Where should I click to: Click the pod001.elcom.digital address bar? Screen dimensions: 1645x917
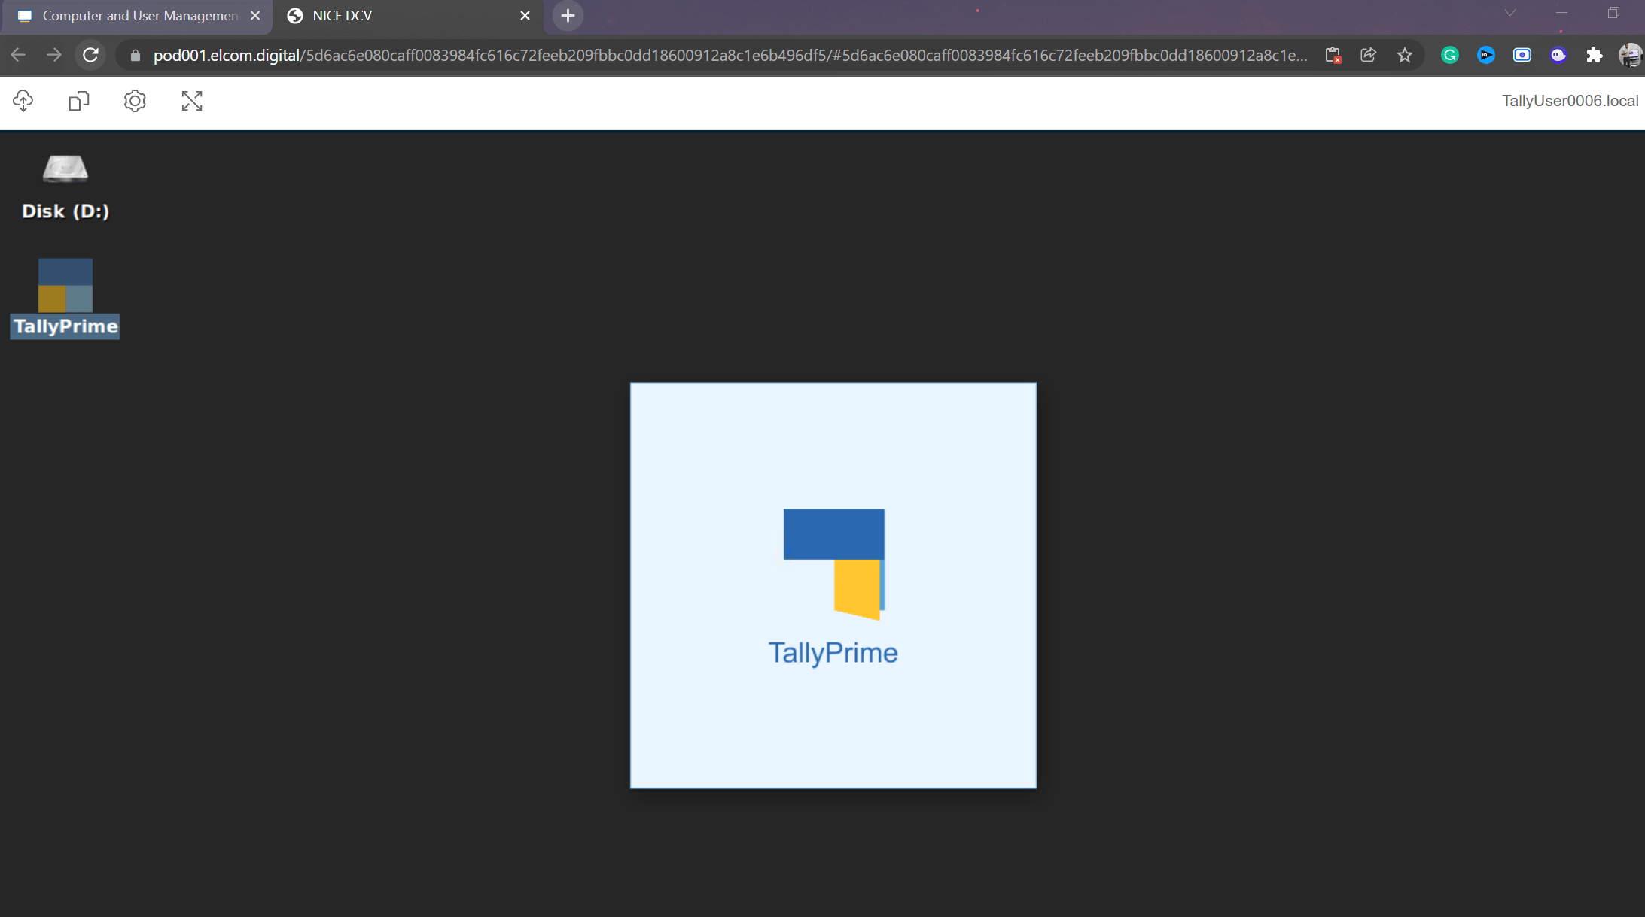point(730,56)
